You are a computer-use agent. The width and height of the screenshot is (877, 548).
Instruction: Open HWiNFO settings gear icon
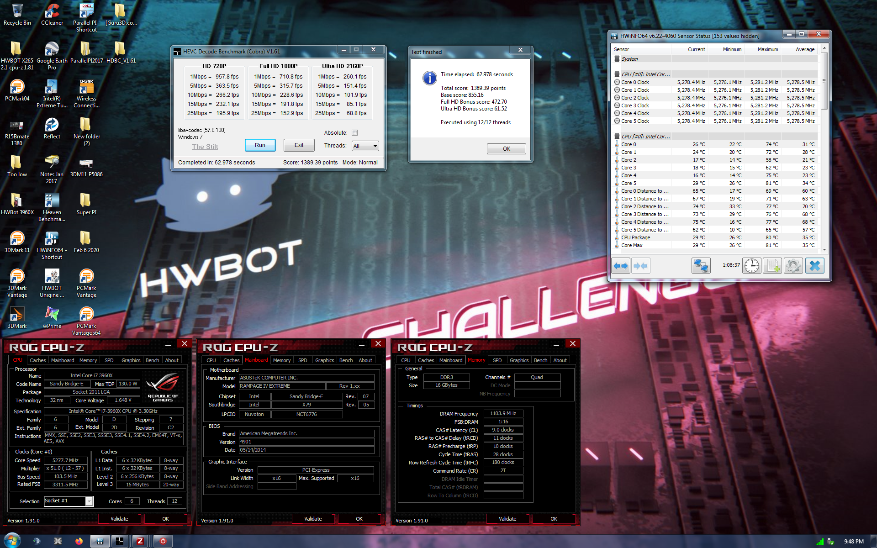click(793, 265)
